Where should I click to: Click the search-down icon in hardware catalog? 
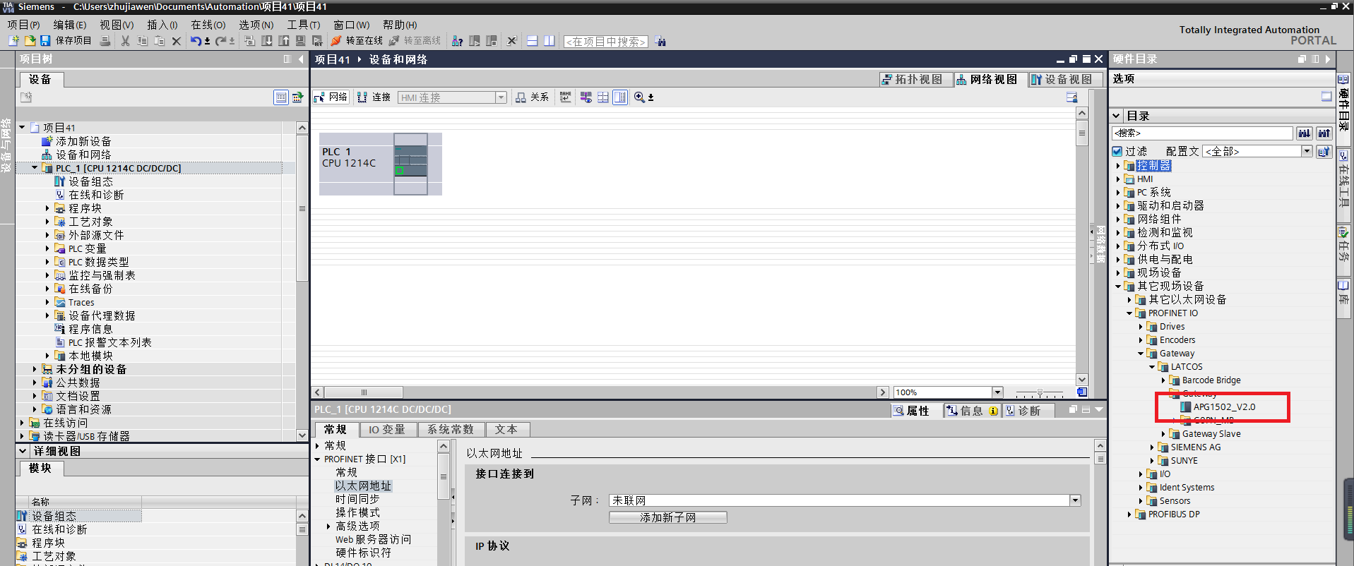pyautogui.click(x=1304, y=133)
